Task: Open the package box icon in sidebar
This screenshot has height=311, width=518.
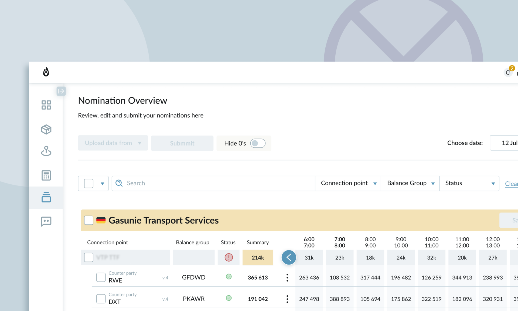Action: [46, 129]
